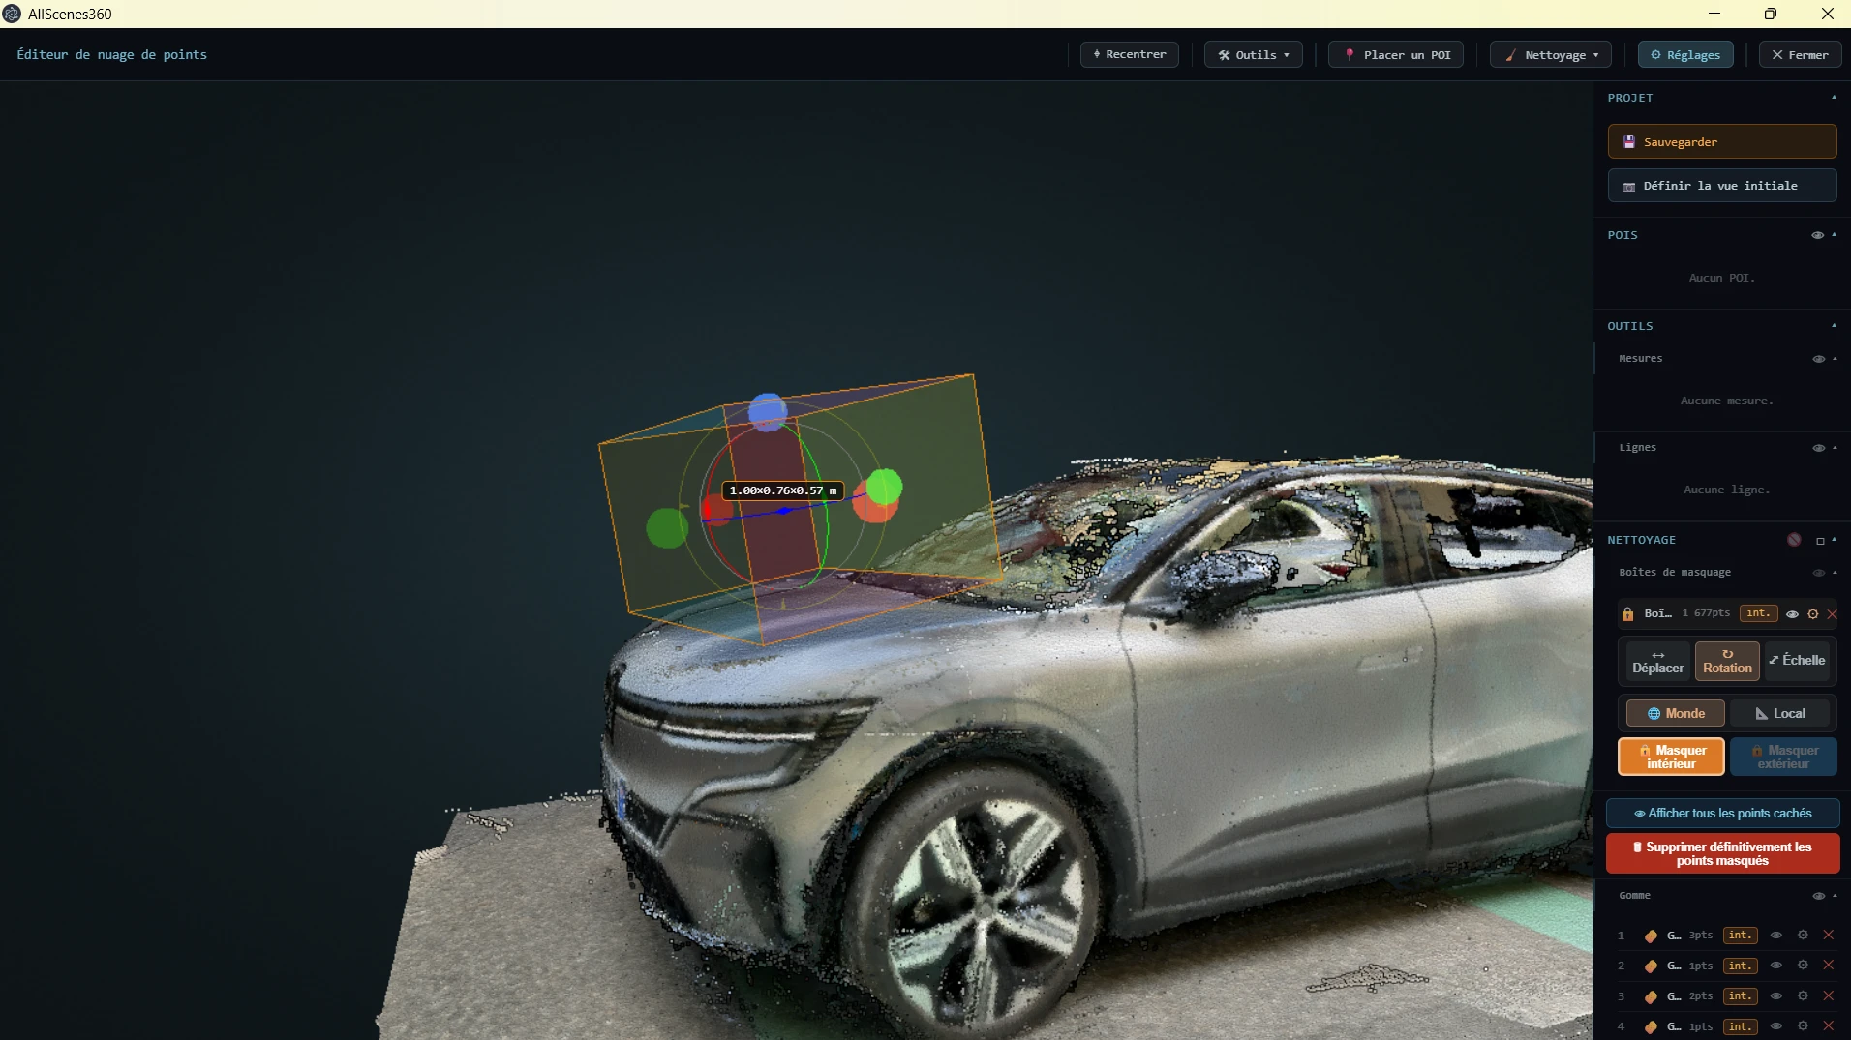
Task: Collapse the PROJET section
Action: 1834,98
